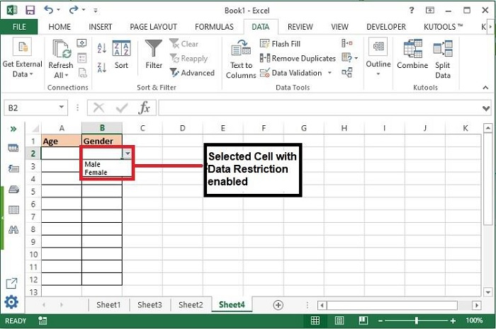Viewport: 496px width, 329px height.
Task: Undo the last action
Action: [49, 10]
